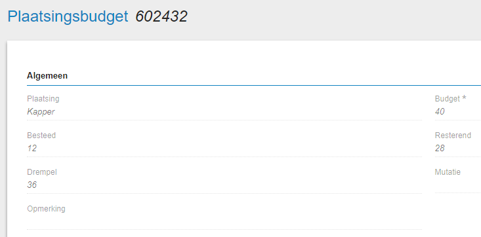Click the Plaatsing field label

tap(43, 99)
